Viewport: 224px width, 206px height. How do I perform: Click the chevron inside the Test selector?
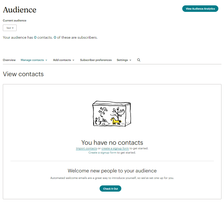point(13,28)
